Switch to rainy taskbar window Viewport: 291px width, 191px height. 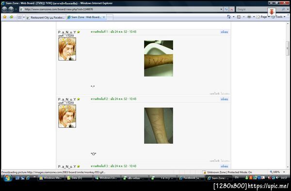[x=163, y=178]
